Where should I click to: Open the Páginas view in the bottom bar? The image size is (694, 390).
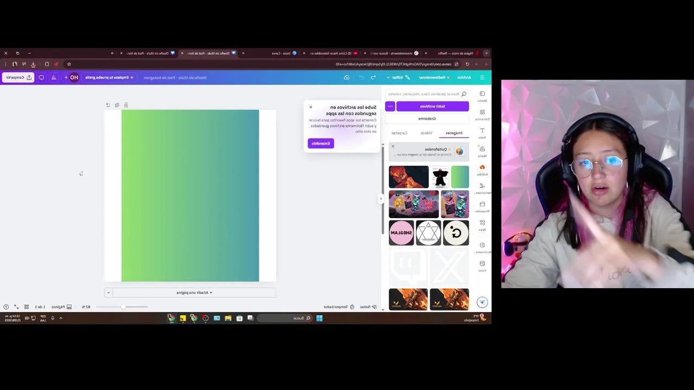tap(61, 307)
